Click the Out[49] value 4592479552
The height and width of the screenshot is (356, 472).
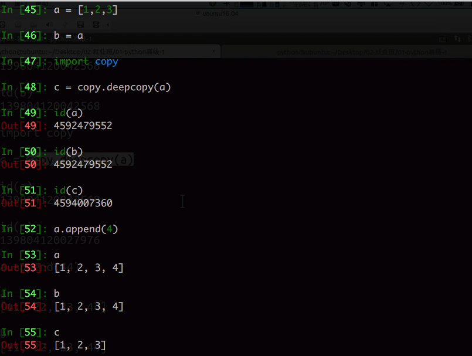83,126
